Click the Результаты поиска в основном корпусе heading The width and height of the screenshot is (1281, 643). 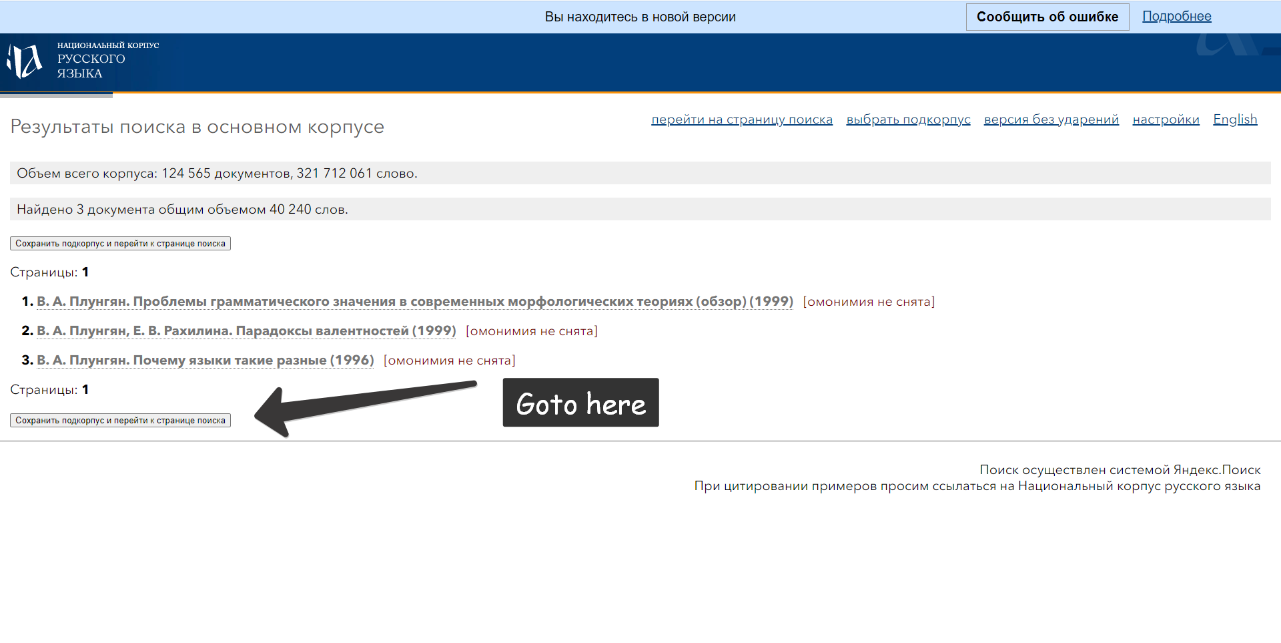[197, 127]
